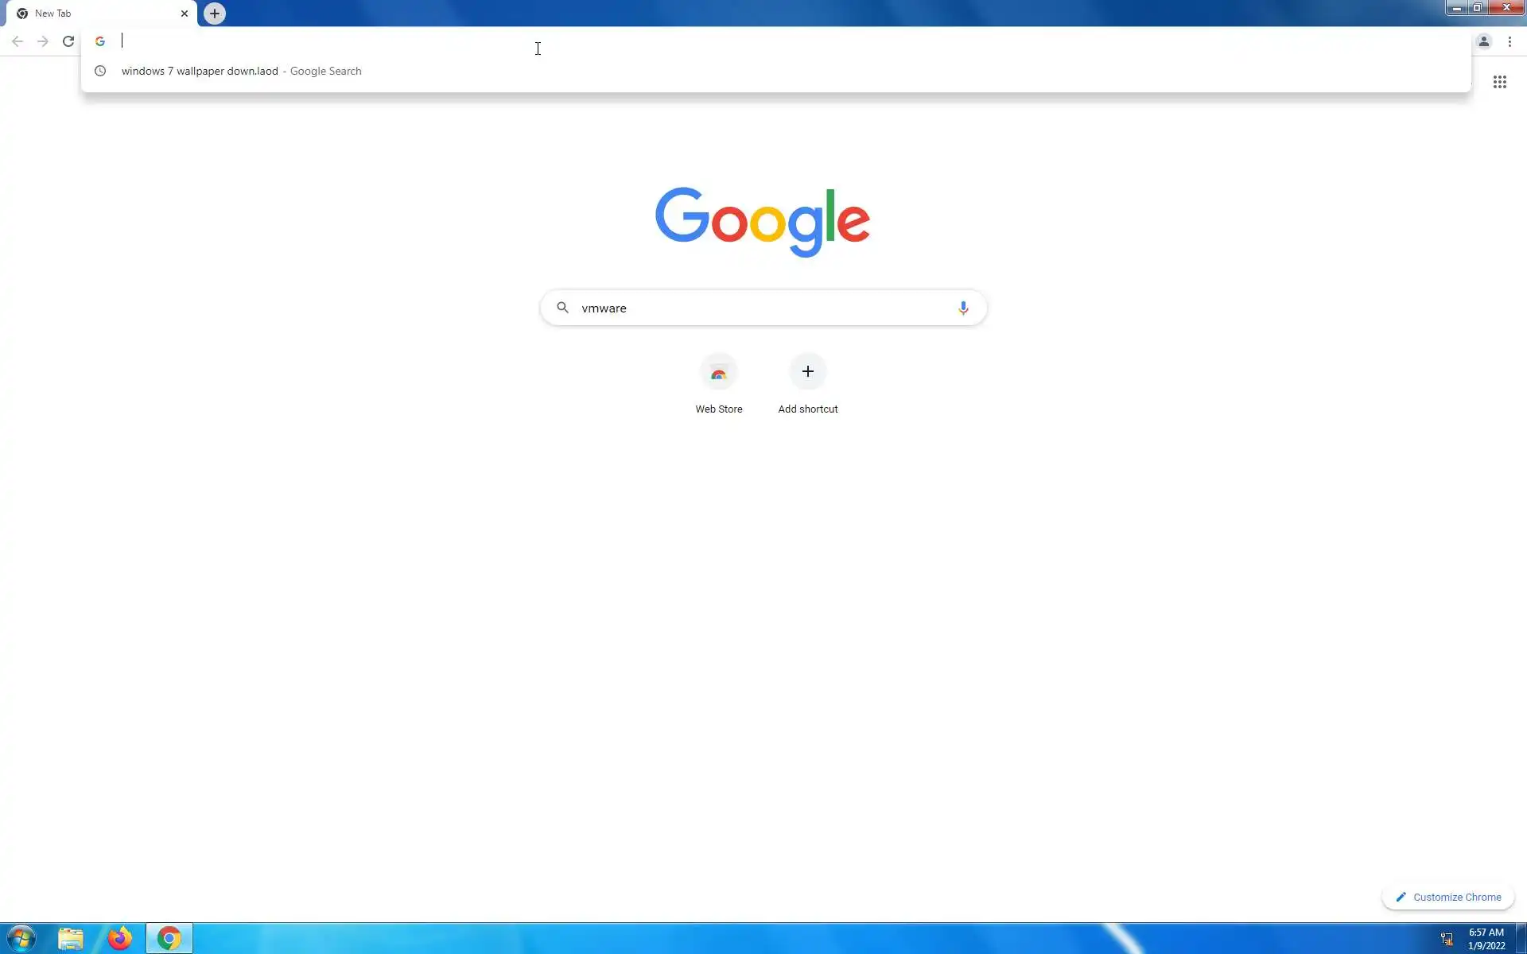Open the Google apps grid
Image resolution: width=1527 pixels, height=954 pixels.
1499,82
